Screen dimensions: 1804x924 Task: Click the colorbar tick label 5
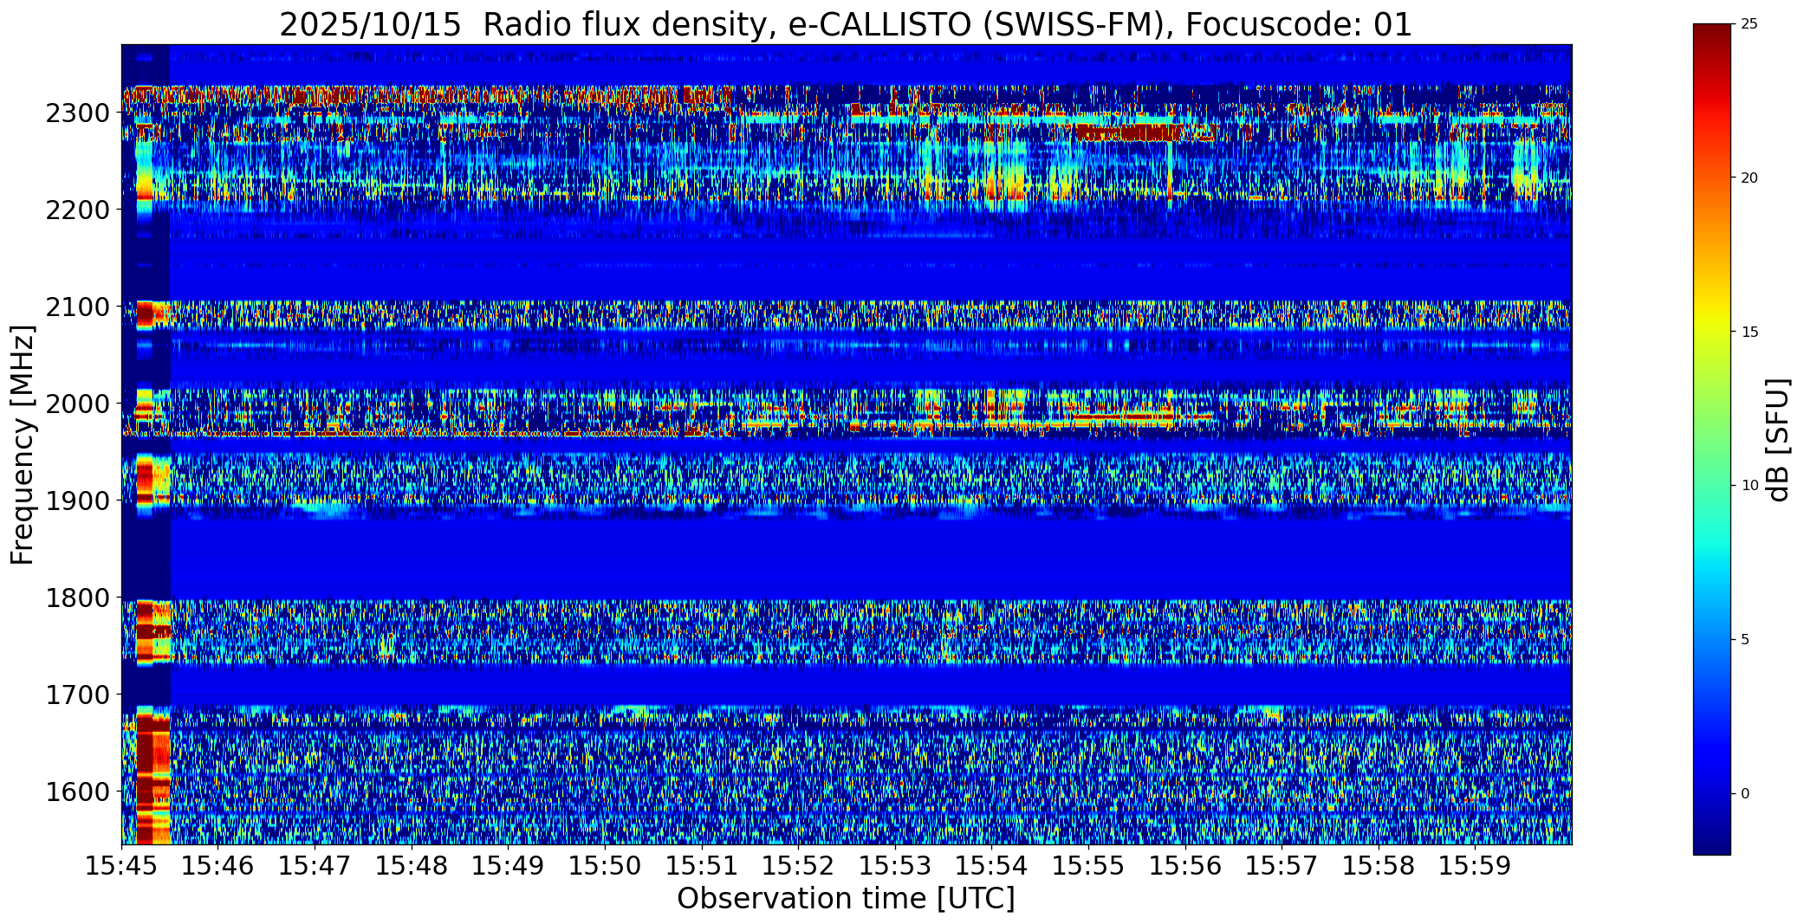pos(1745,640)
